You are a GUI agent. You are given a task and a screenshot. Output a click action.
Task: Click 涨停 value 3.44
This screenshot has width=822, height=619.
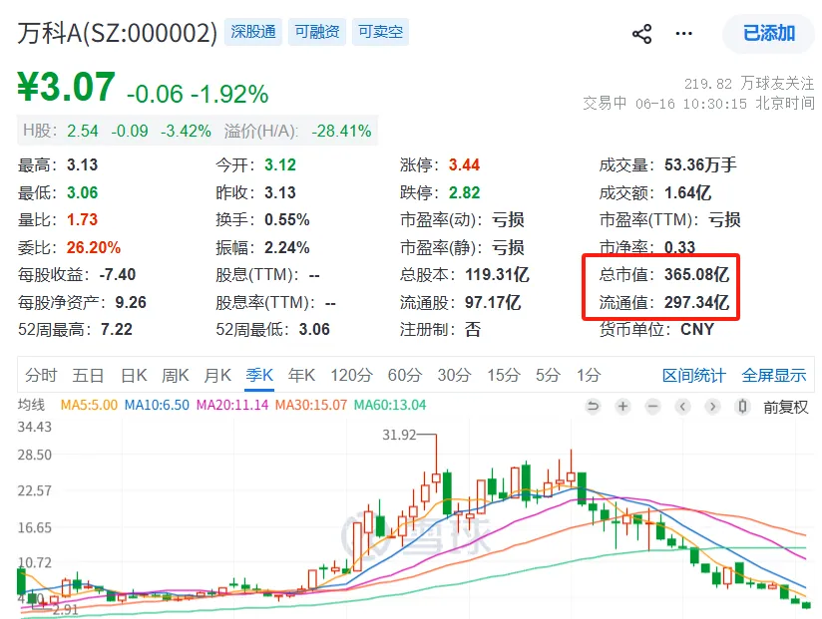click(x=464, y=164)
